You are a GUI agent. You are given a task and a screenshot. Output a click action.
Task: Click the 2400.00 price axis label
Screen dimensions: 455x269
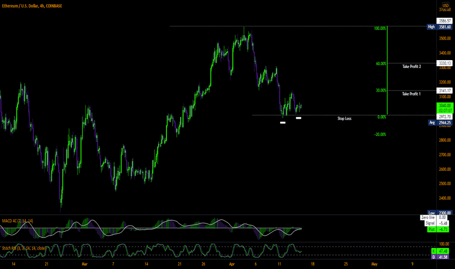click(445, 198)
